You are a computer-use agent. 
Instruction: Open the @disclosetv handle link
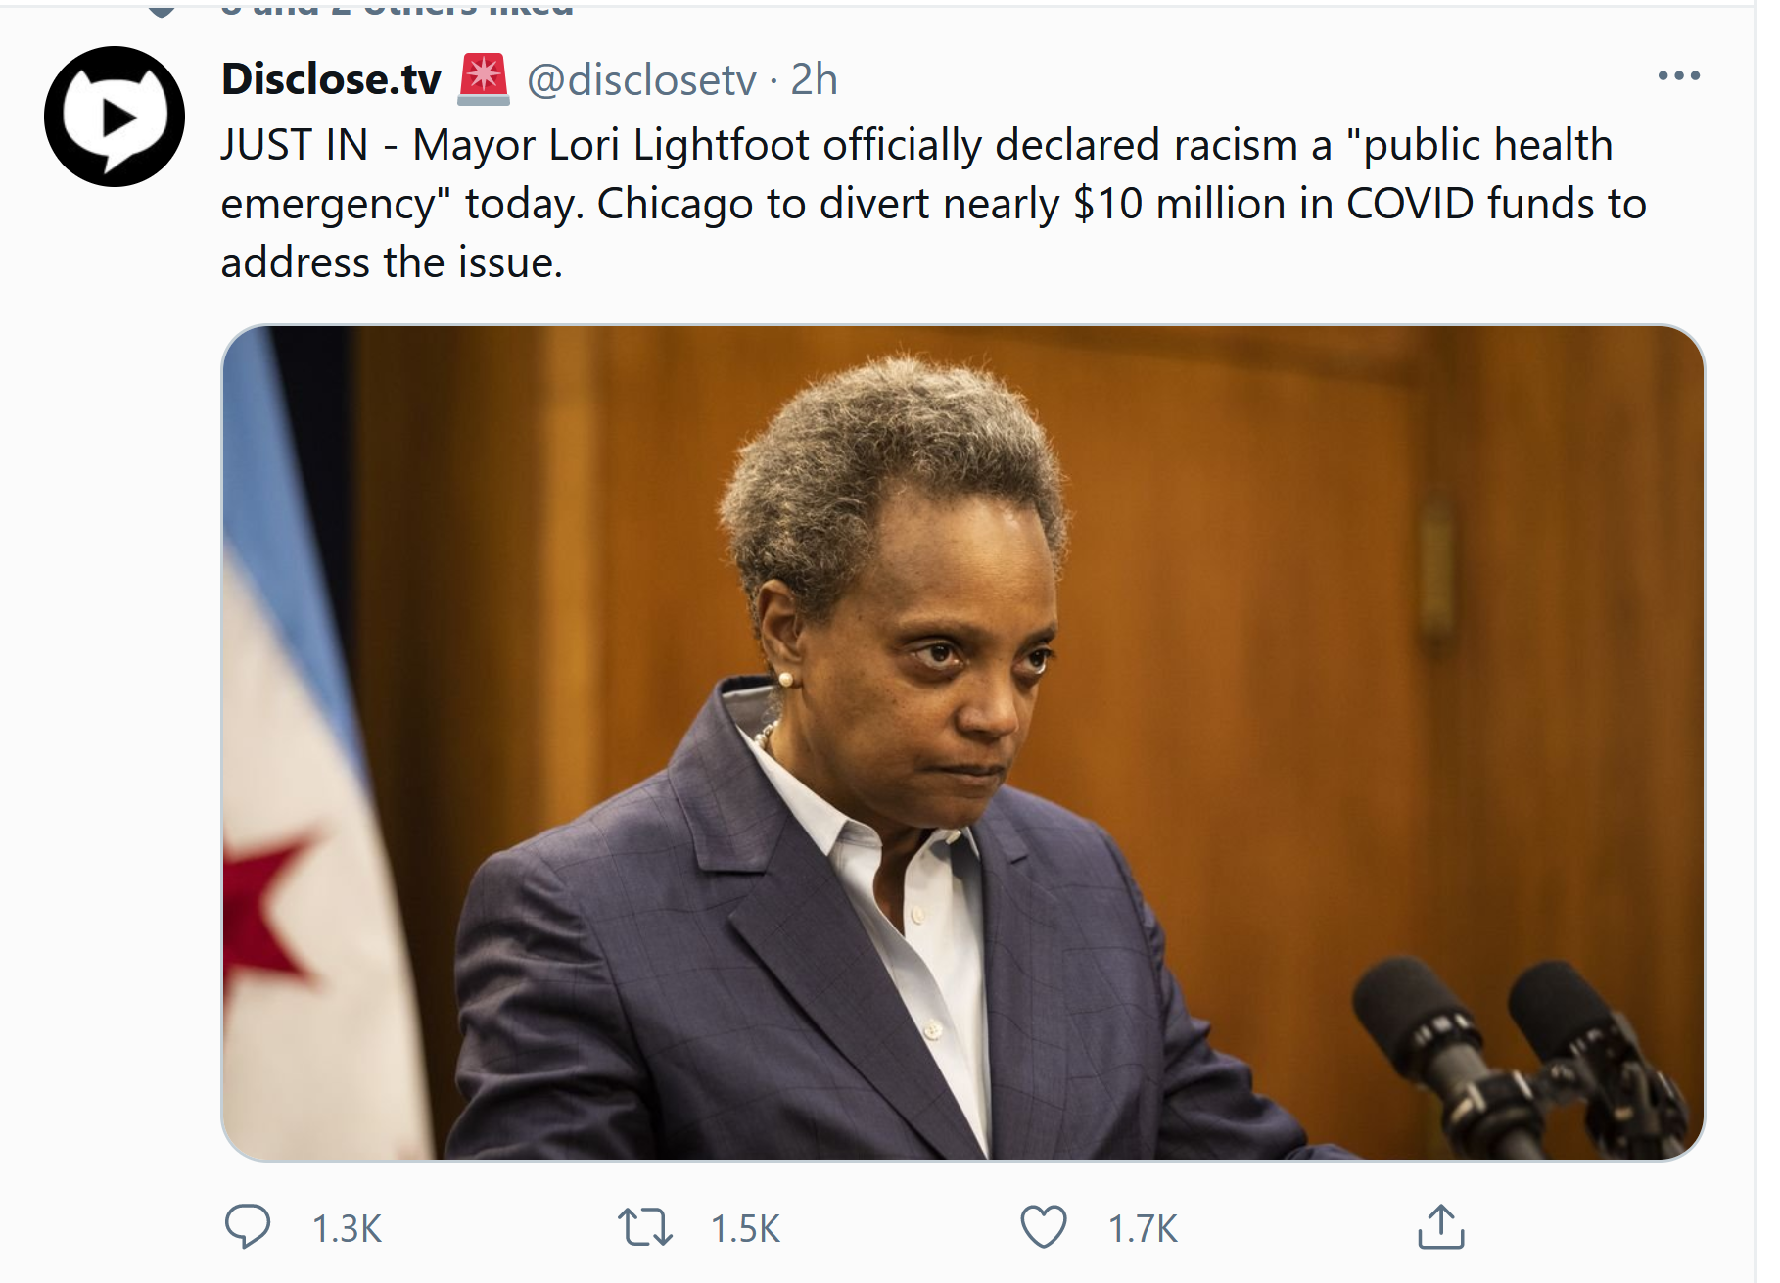pyautogui.click(x=641, y=79)
